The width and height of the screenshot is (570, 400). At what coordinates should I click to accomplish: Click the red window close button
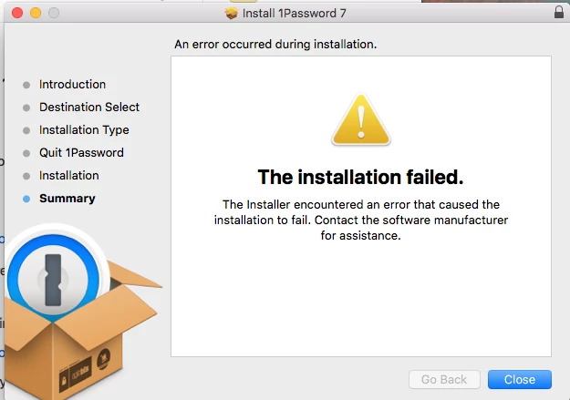(x=17, y=13)
